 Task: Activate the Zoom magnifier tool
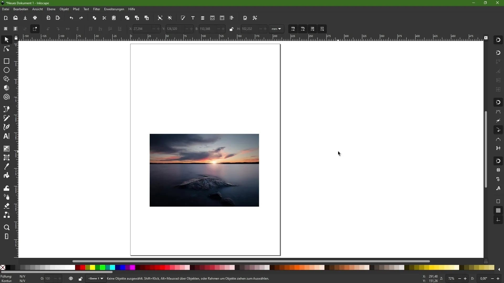pos(7,227)
